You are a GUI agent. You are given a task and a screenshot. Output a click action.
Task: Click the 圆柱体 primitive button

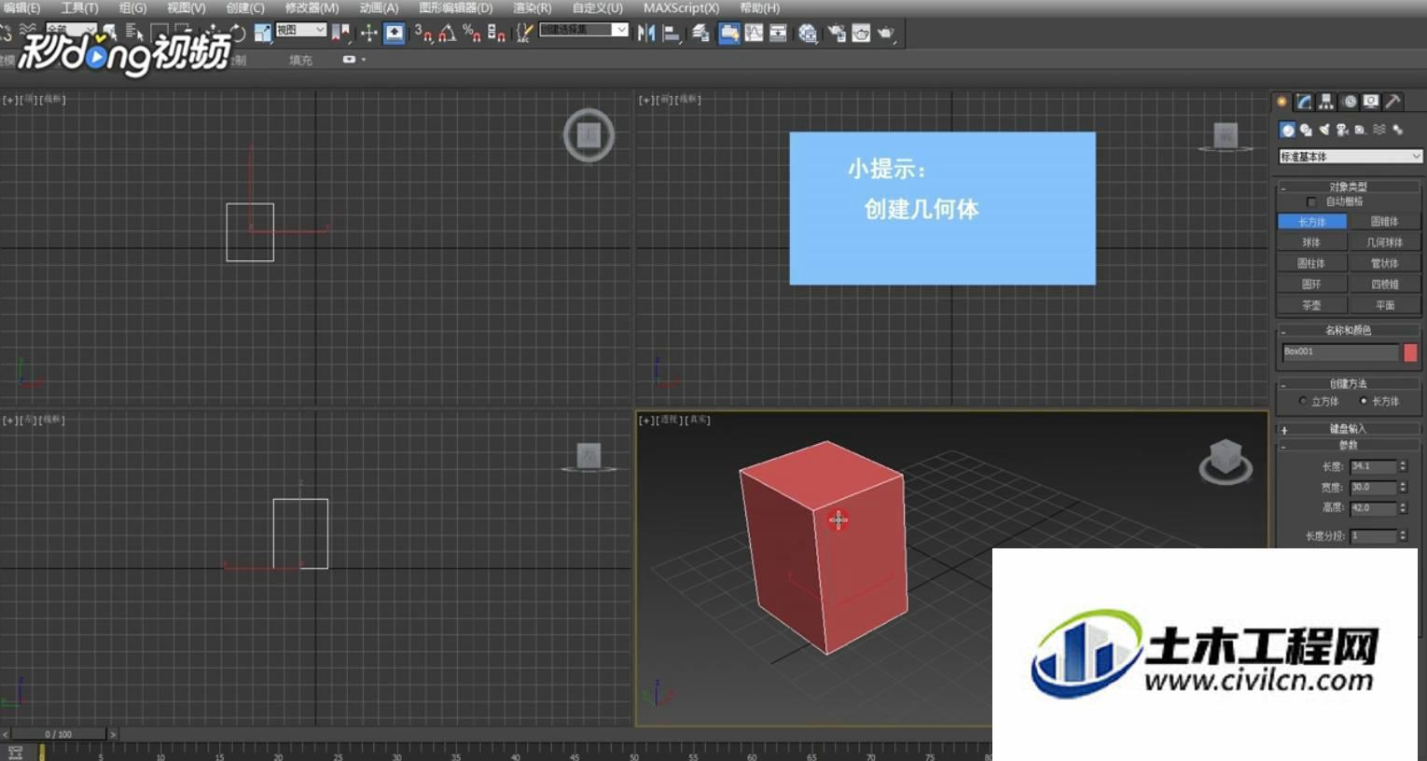point(1311,264)
